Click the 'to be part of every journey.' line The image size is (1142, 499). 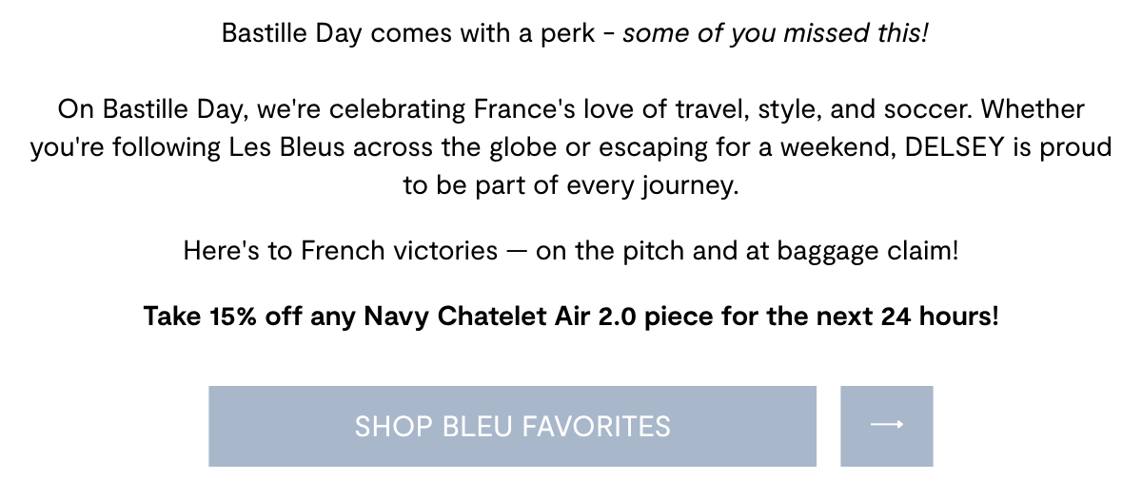(x=571, y=185)
